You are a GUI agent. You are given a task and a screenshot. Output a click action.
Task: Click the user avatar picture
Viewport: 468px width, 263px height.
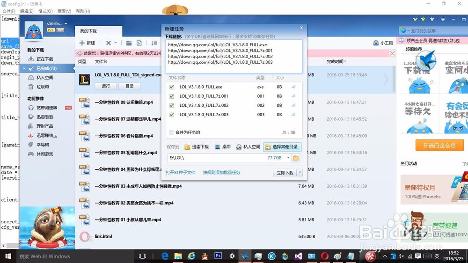click(x=34, y=31)
